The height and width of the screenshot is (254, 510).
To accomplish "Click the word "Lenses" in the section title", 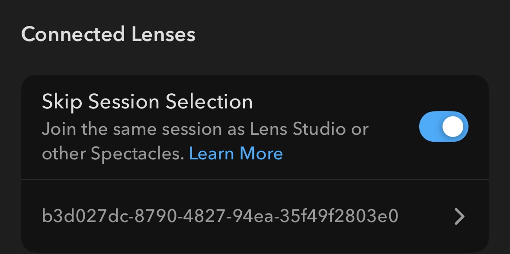I will [163, 34].
